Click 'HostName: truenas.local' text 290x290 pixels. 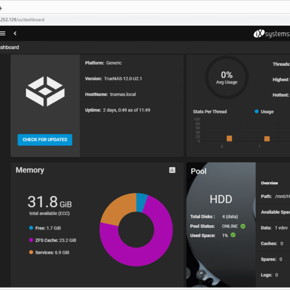pos(111,94)
